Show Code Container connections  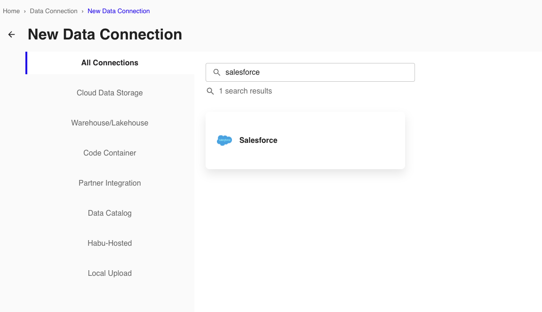(x=110, y=153)
